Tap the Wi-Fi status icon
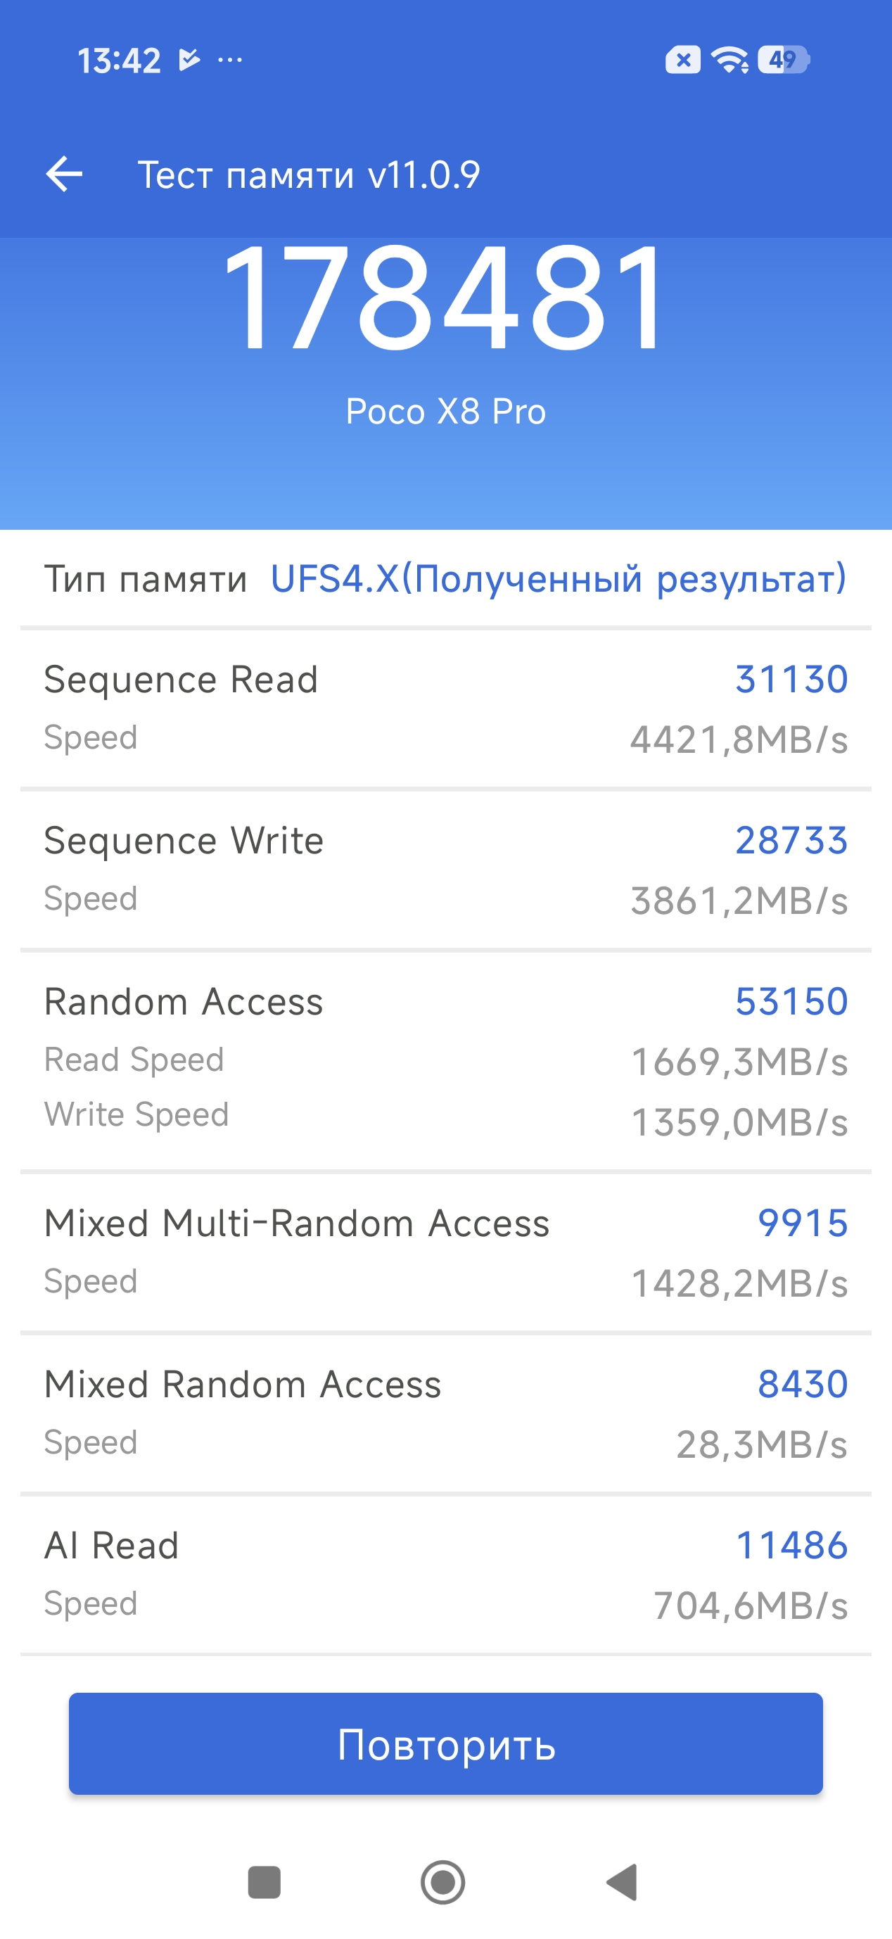The image size is (892, 1939). 729,60
